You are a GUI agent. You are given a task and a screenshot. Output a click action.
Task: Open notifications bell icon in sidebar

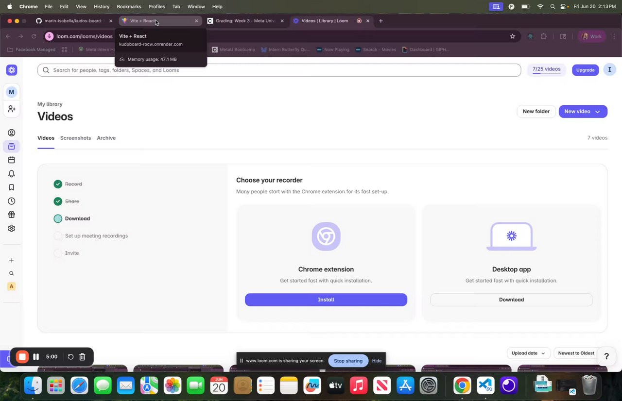coord(12,174)
